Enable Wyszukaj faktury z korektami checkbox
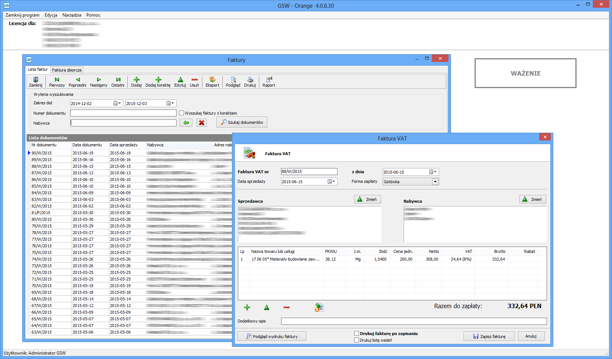The image size is (612, 359). 182,113
